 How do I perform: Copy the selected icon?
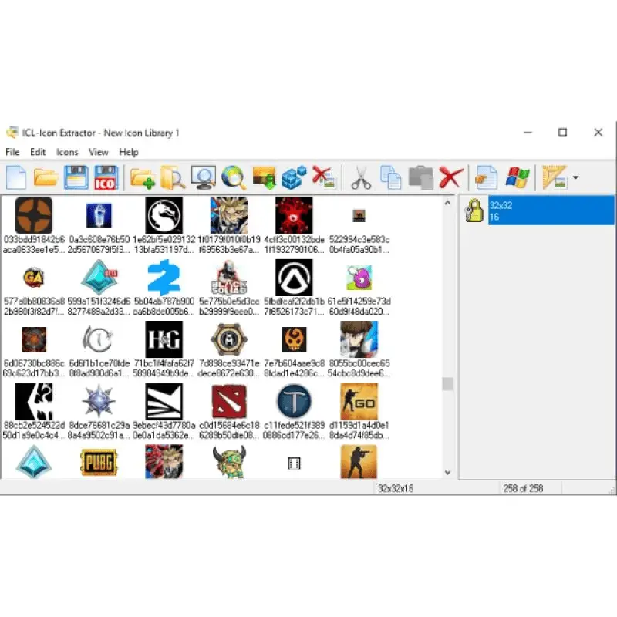coord(391,178)
